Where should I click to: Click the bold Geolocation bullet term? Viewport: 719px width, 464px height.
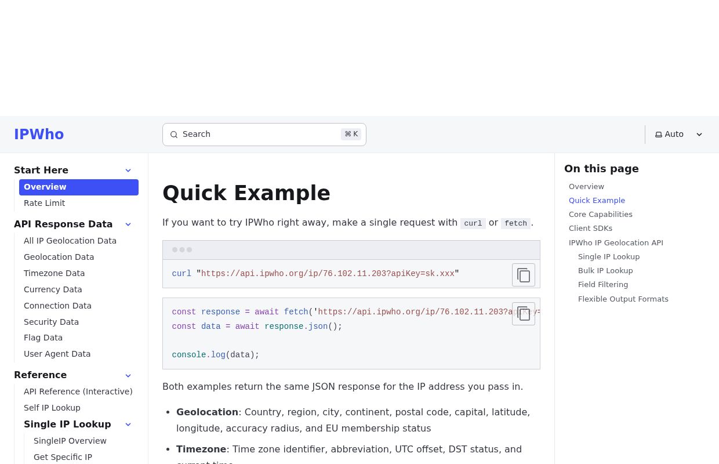(207, 412)
